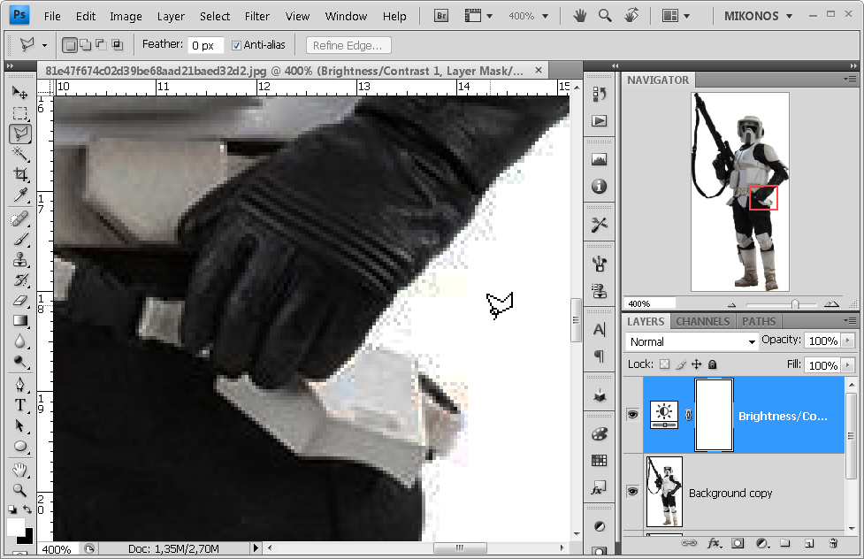Open the Fill slider arrow
Viewport: 864px width, 559px height.
click(847, 365)
